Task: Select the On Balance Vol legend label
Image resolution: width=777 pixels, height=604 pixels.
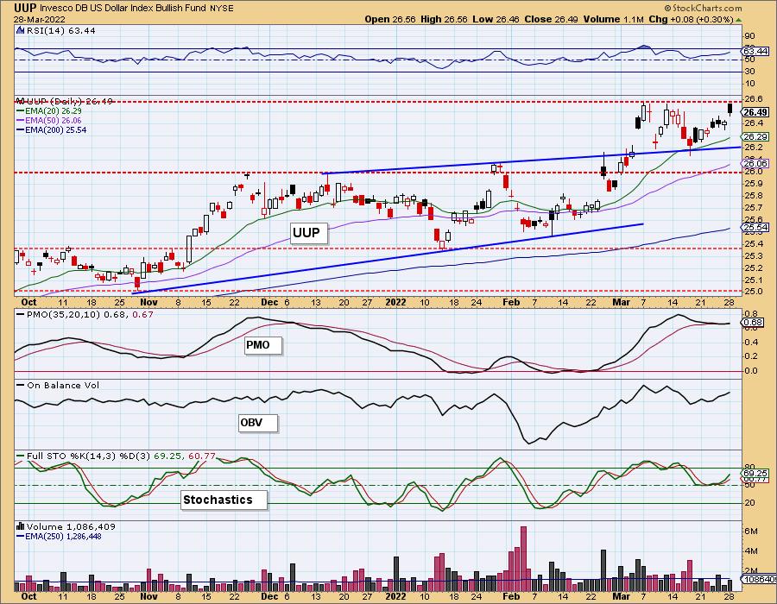Action: click(x=58, y=385)
